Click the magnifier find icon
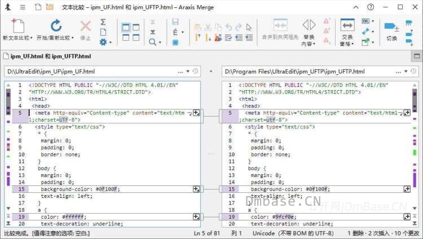 click(x=152, y=42)
